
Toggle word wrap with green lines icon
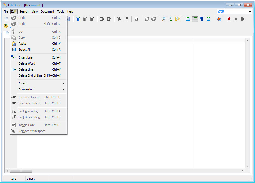[188, 19]
